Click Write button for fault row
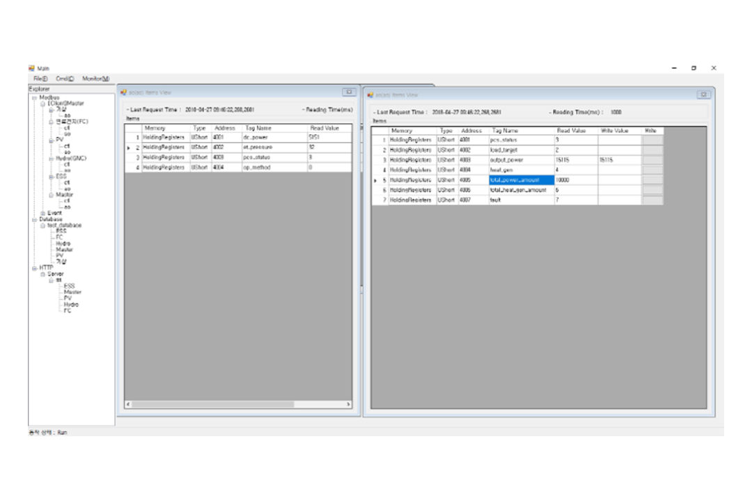This screenshot has height=501, width=752. [x=652, y=200]
